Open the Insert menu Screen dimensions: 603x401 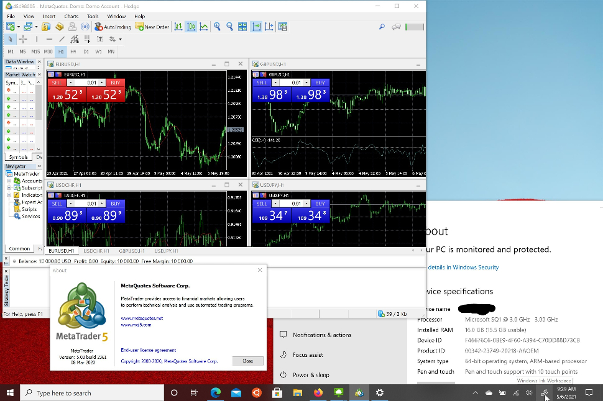[x=49, y=17]
